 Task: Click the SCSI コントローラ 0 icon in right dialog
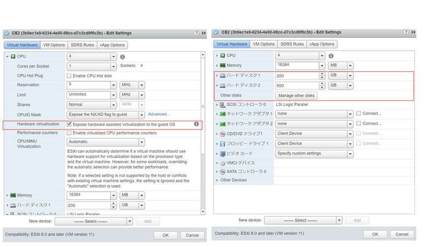click(223, 104)
